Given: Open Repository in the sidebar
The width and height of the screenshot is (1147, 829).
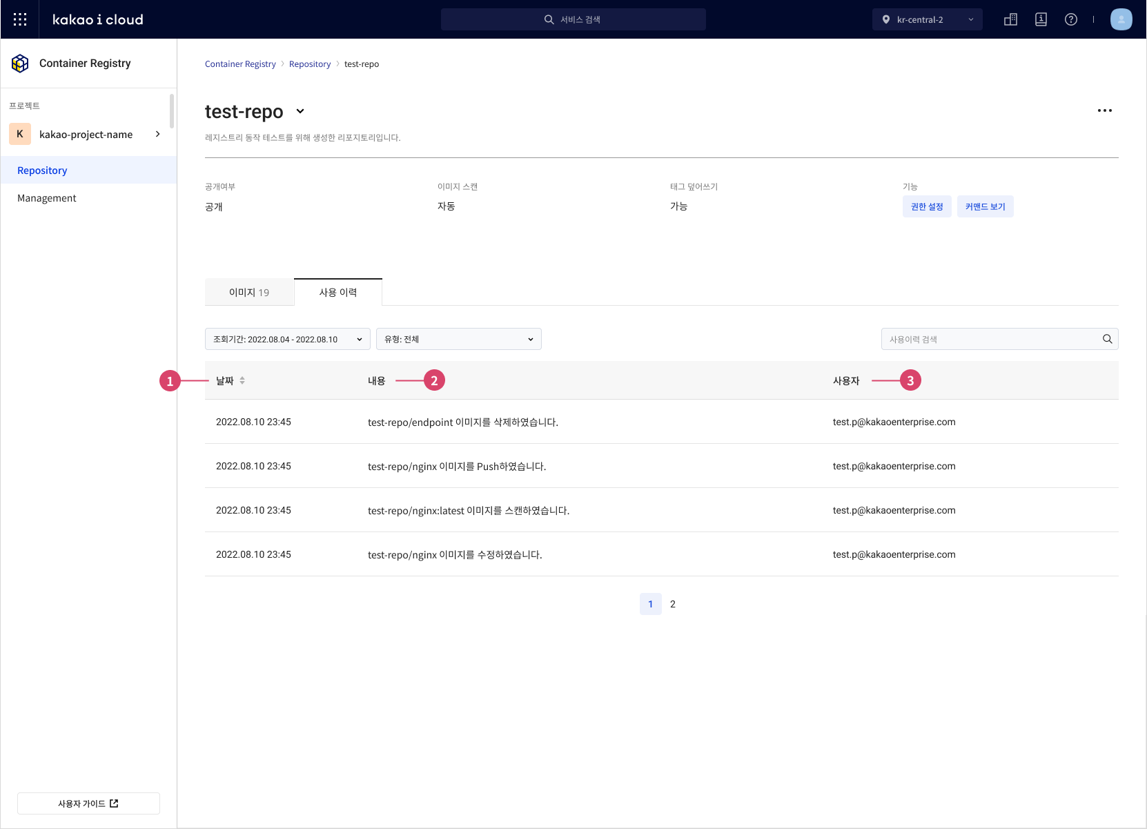Looking at the screenshot, I should [88, 170].
